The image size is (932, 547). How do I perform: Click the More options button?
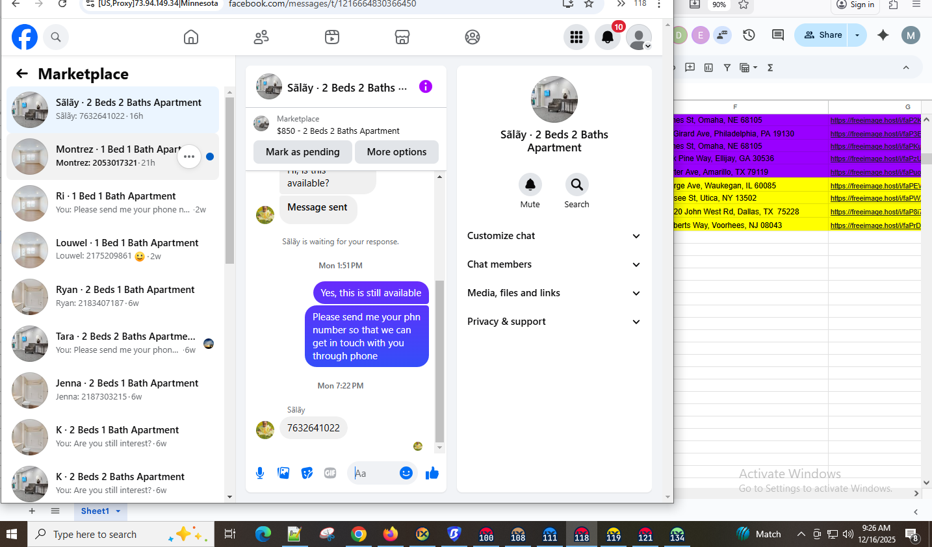click(x=396, y=152)
